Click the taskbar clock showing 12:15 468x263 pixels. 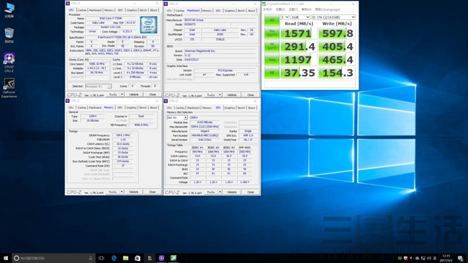[x=446, y=258]
